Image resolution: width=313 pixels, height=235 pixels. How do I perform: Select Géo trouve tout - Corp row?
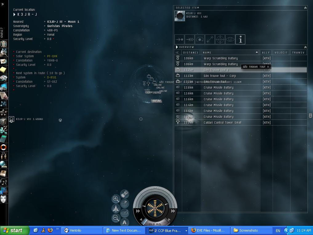coord(241,76)
